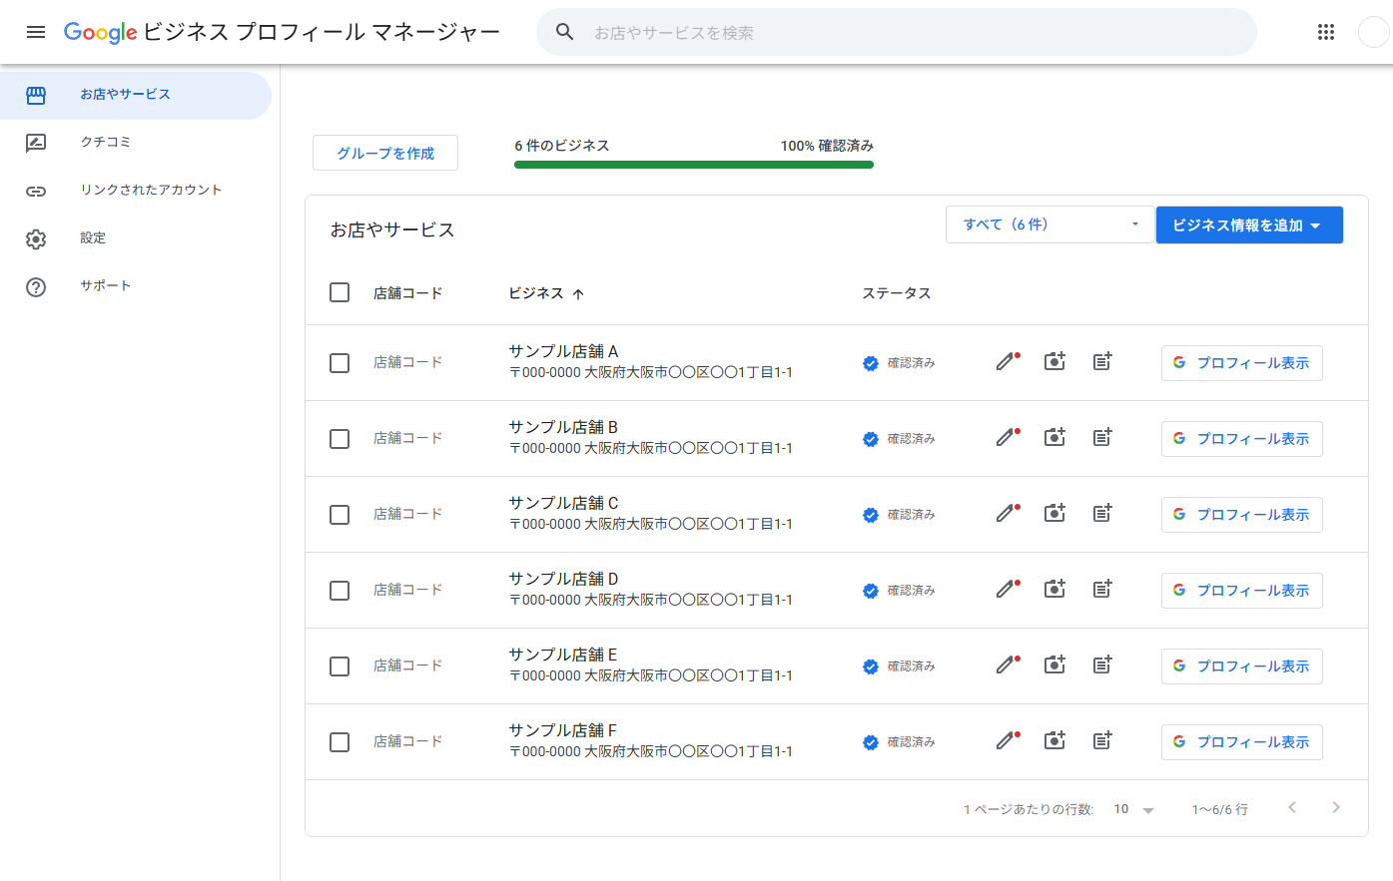Open the すべて（6 件）filter dropdown
The image size is (1393, 881).
coord(1049,224)
